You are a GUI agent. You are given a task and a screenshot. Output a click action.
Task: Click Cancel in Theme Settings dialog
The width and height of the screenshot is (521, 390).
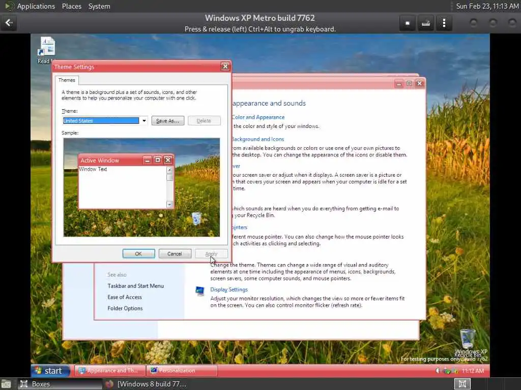[x=175, y=254]
